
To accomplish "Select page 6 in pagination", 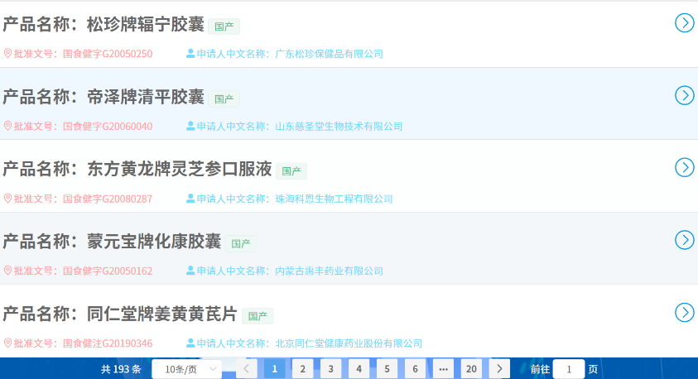I will click(415, 369).
